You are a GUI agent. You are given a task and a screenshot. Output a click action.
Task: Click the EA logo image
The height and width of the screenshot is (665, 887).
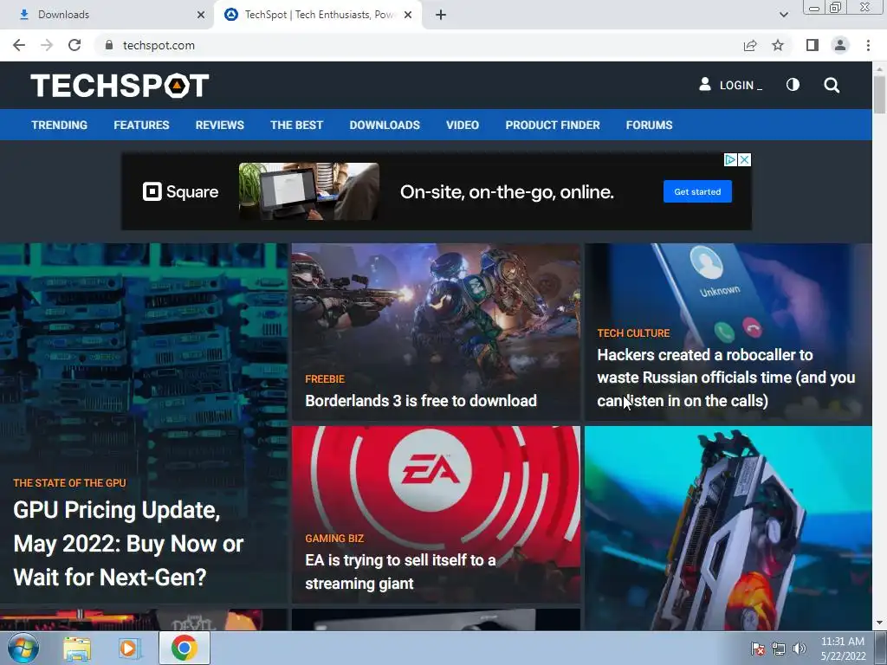pyautogui.click(x=431, y=470)
